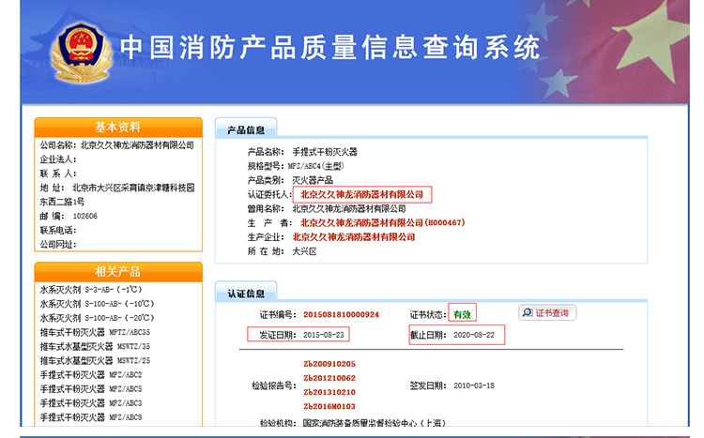Click inspection report number Zb2016M0103
Image resolution: width=704 pixels, height=438 pixels.
pyautogui.click(x=329, y=406)
